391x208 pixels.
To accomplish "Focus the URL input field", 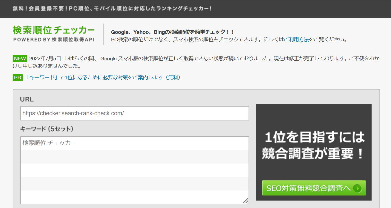I will 134,113.
